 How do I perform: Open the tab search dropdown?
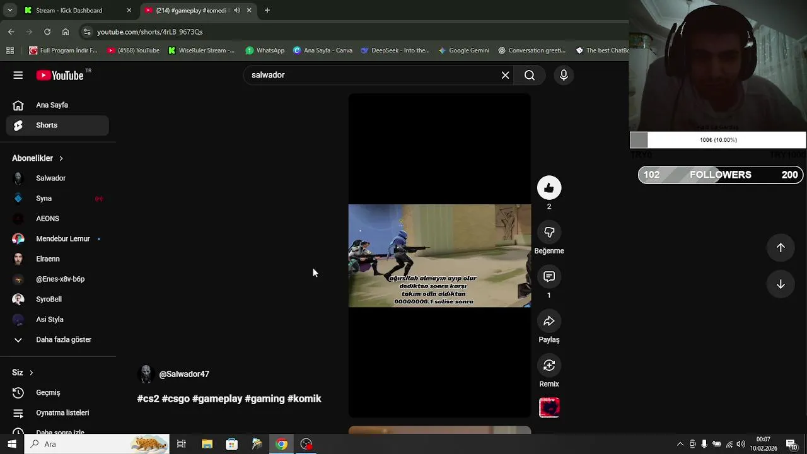point(9,10)
